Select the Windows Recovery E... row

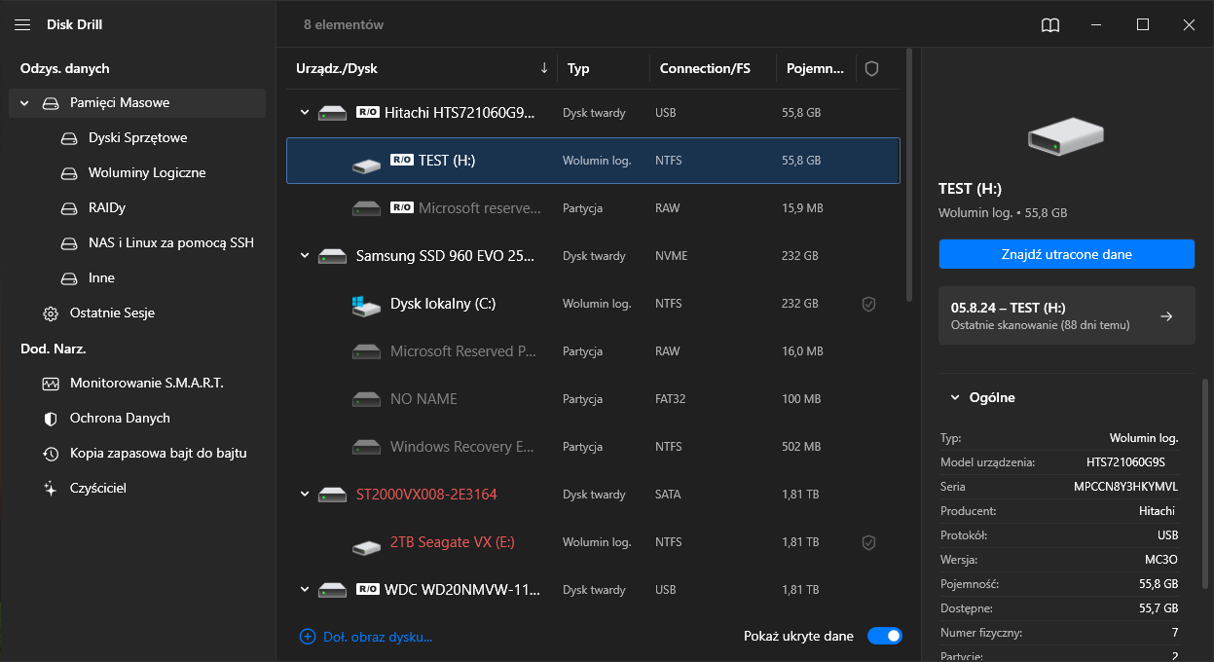[593, 447]
